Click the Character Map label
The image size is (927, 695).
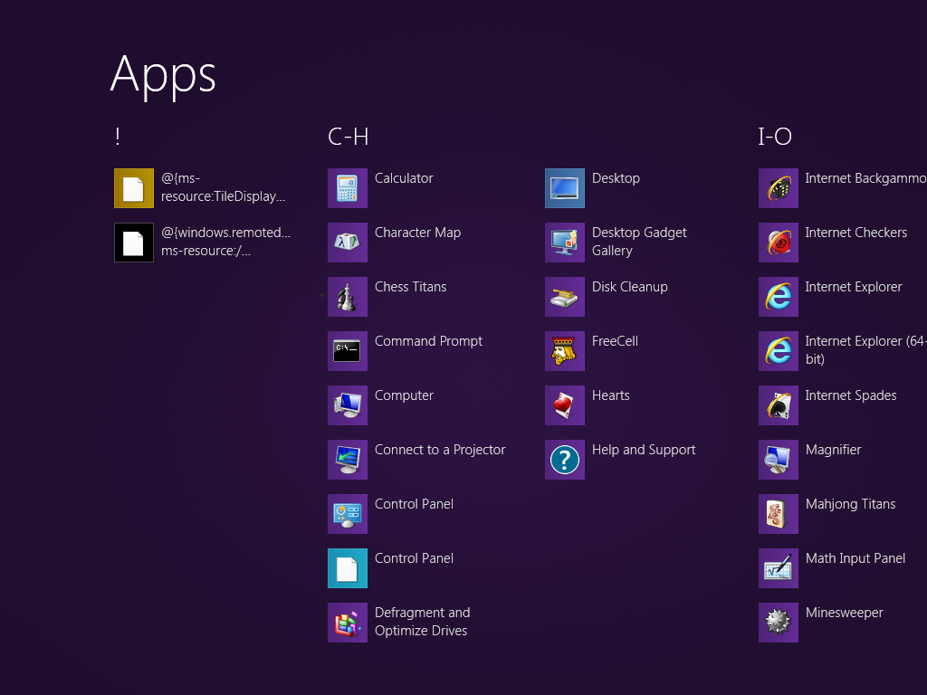click(x=418, y=233)
